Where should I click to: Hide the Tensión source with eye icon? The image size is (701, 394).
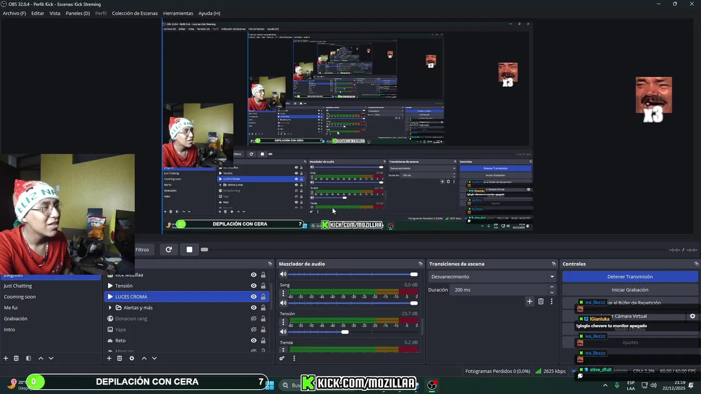click(254, 286)
